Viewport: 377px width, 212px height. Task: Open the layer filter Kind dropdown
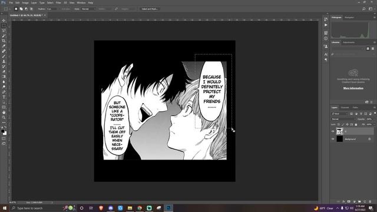pyautogui.click(x=339, y=114)
